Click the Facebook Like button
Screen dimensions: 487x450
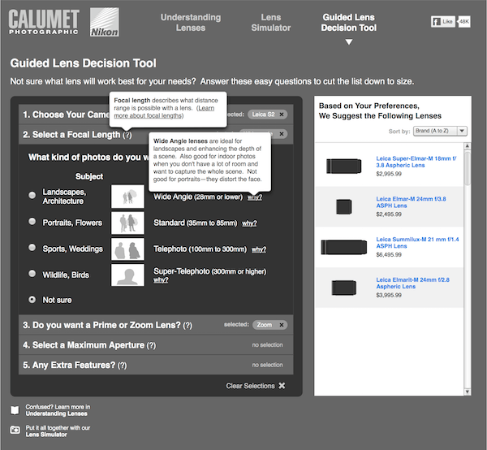443,21
